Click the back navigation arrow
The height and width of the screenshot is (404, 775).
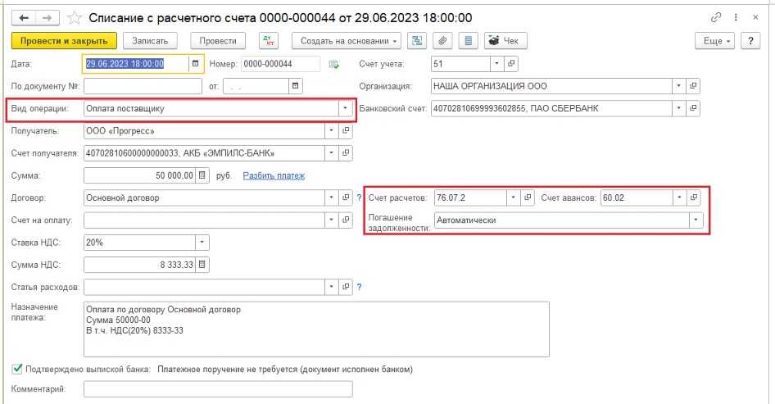pos(24,17)
